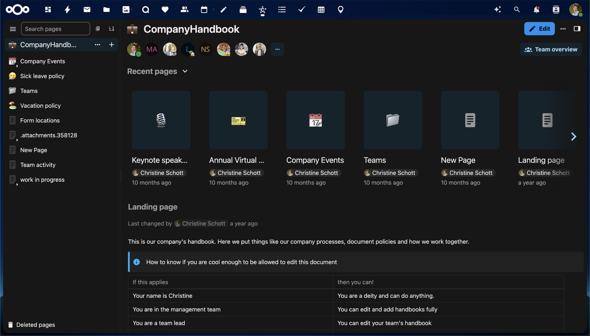Open CompanyHandbook collective options menu
This screenshot has width=590, height=336.
(97, 44)
